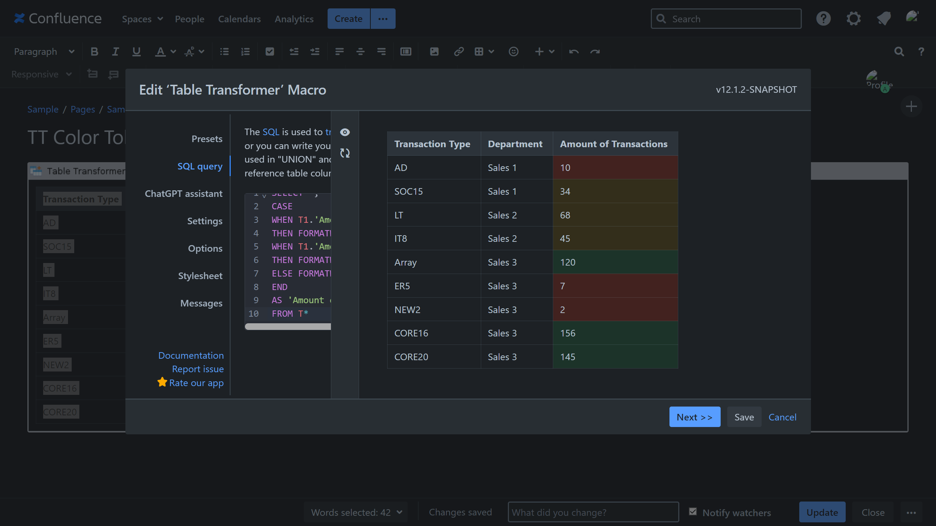
Task: Click the Bold formatting icon
Action: click(94, 52)
